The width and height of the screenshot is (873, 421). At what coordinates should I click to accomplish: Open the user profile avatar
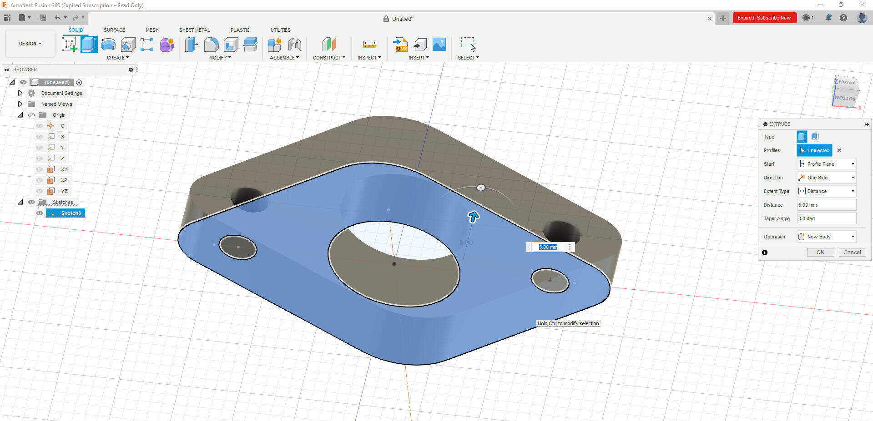point(862,18)
